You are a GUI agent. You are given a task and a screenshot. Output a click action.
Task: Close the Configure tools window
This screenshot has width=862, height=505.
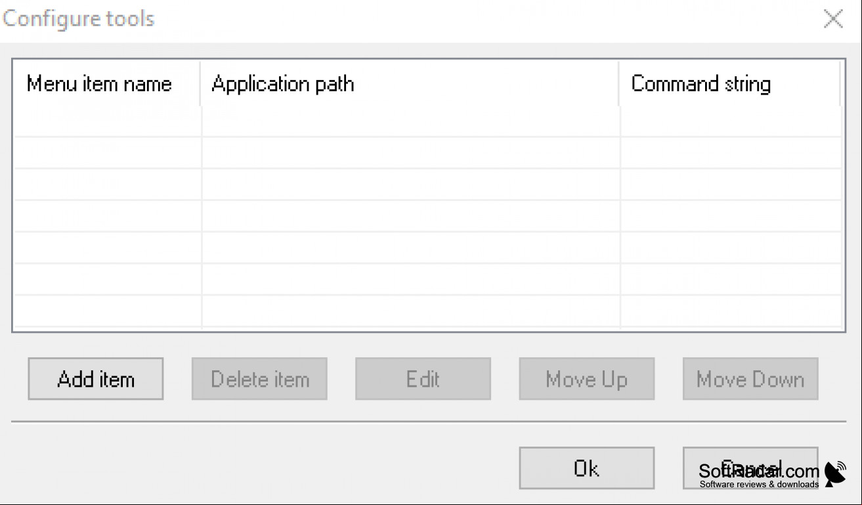[833, 19]
